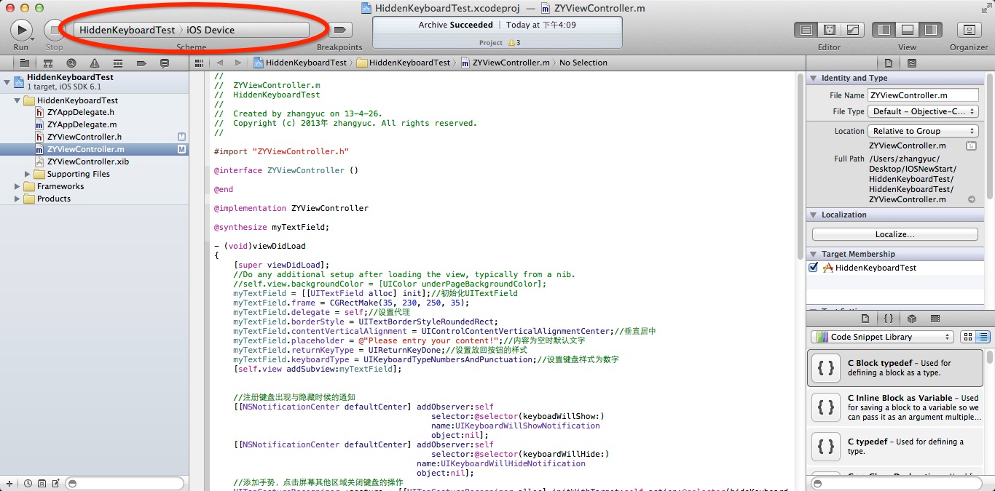Viewport: 995px width, 491px height.
Task: Go back in editor history
Action: click(219, 63)
